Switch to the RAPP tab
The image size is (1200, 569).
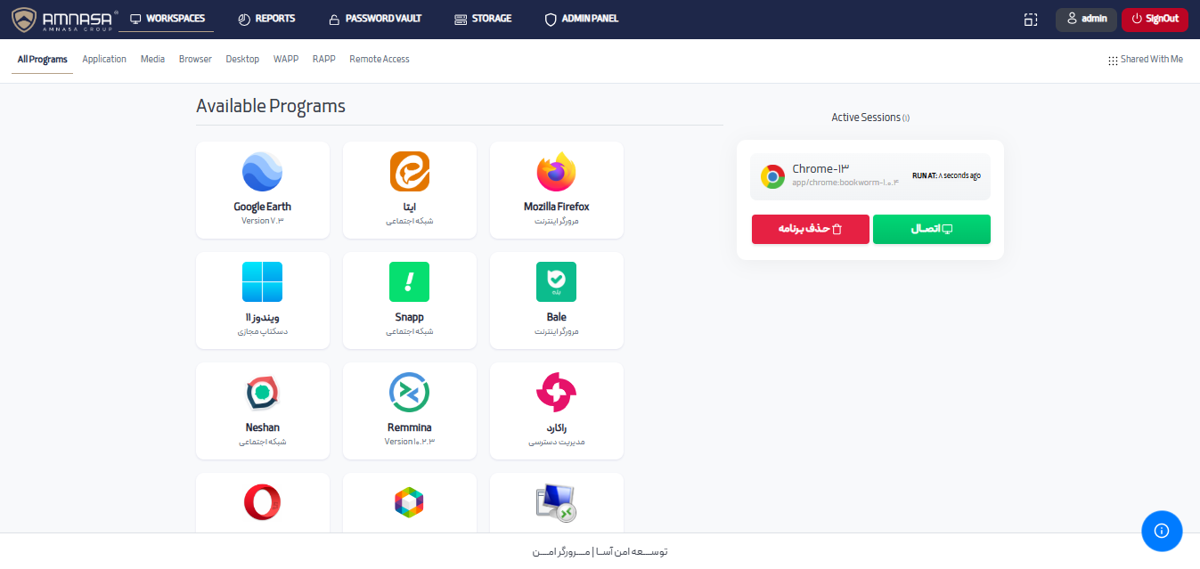click(x=324, y=60)
